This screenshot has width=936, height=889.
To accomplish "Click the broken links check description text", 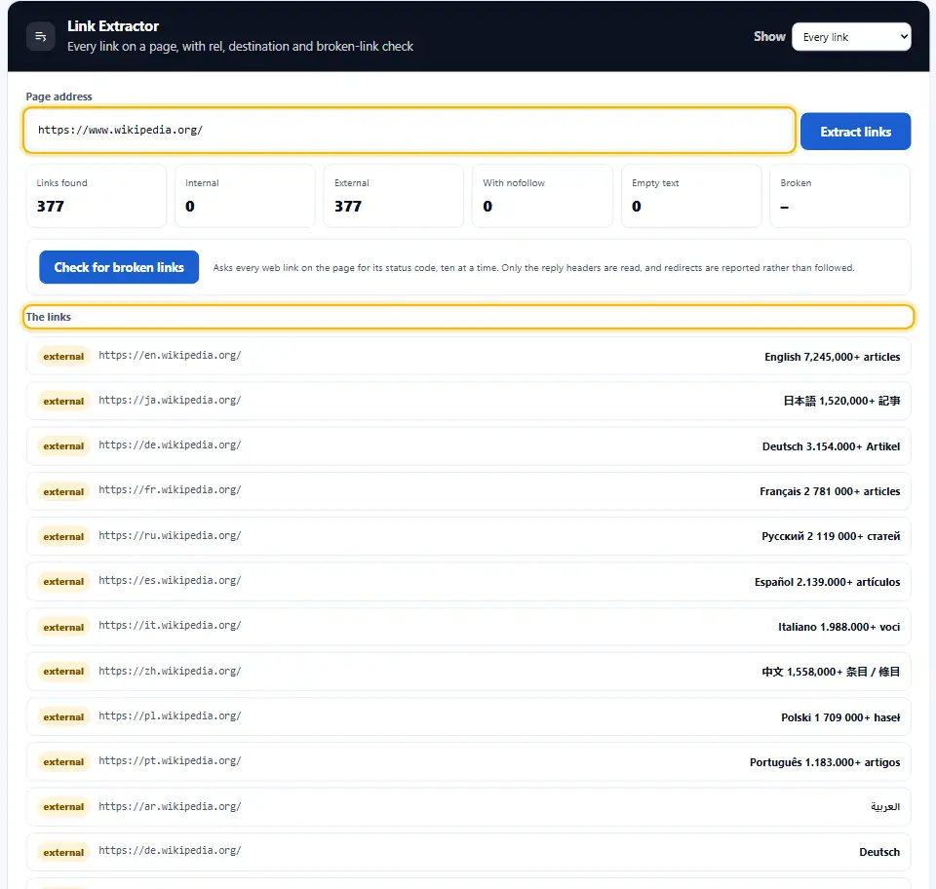I will click(x=533, y=268).
